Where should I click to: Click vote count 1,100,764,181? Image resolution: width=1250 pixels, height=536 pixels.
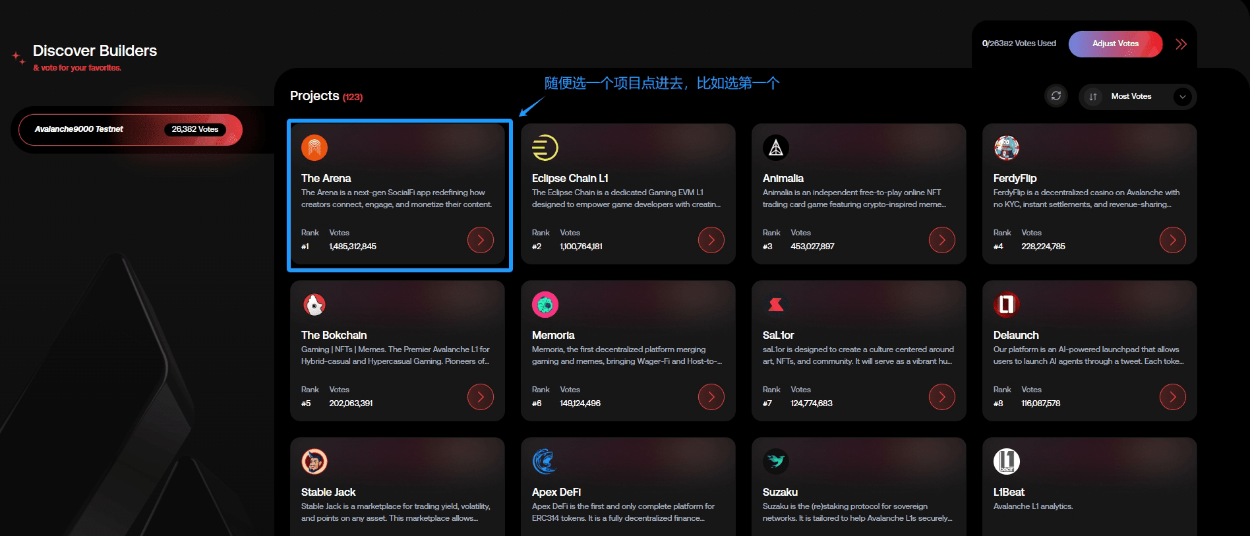[581, 247]
